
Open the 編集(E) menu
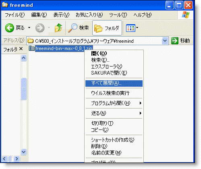pyautogui.click(x=39, y=15)
